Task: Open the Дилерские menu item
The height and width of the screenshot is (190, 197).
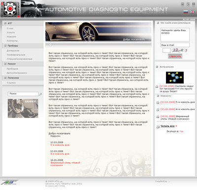Action: (x=13, y=51)
